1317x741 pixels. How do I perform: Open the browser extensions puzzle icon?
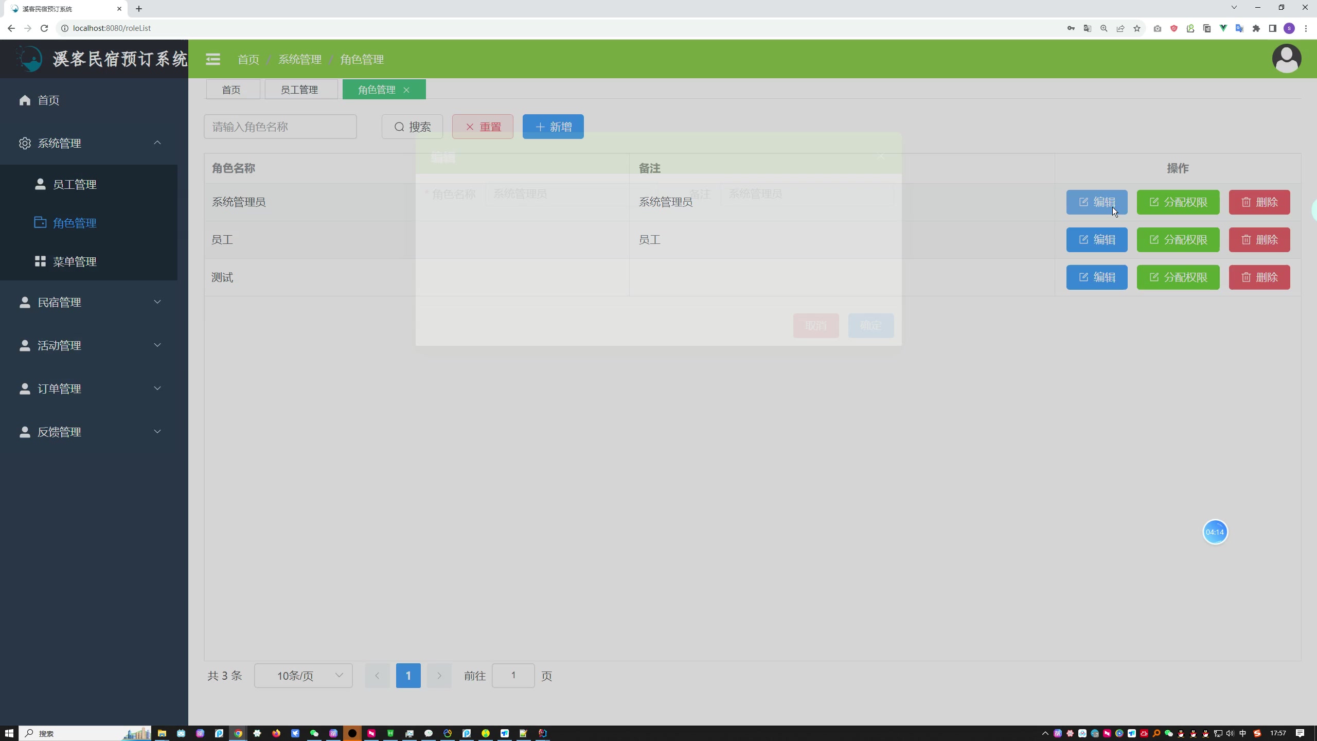coord(1256,28)
